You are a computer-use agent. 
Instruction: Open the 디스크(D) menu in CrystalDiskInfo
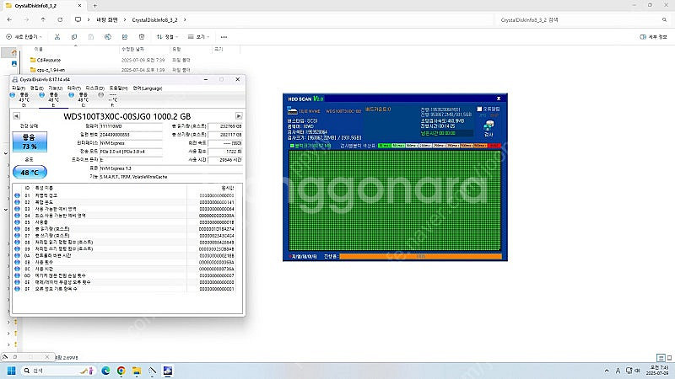94,88
